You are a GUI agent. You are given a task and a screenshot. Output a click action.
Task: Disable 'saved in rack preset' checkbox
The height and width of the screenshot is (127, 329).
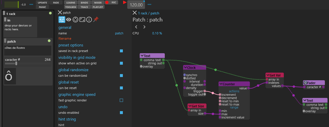[121, 51]
